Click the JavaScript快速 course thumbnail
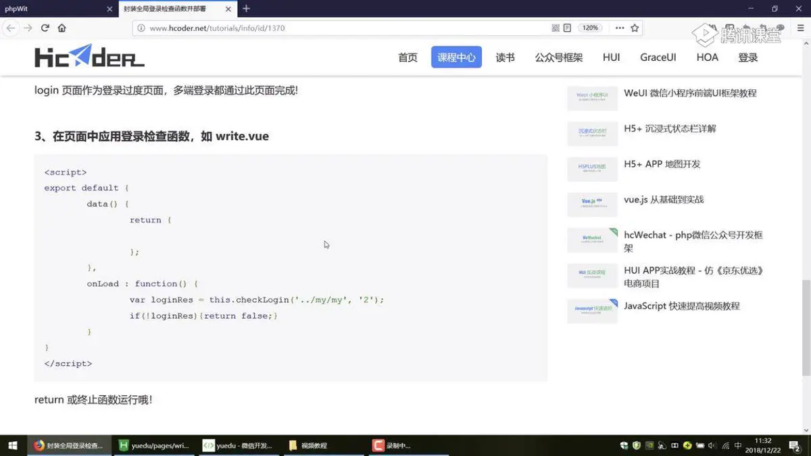The height and width of the screenshot is (456, 811). point(592,311)
